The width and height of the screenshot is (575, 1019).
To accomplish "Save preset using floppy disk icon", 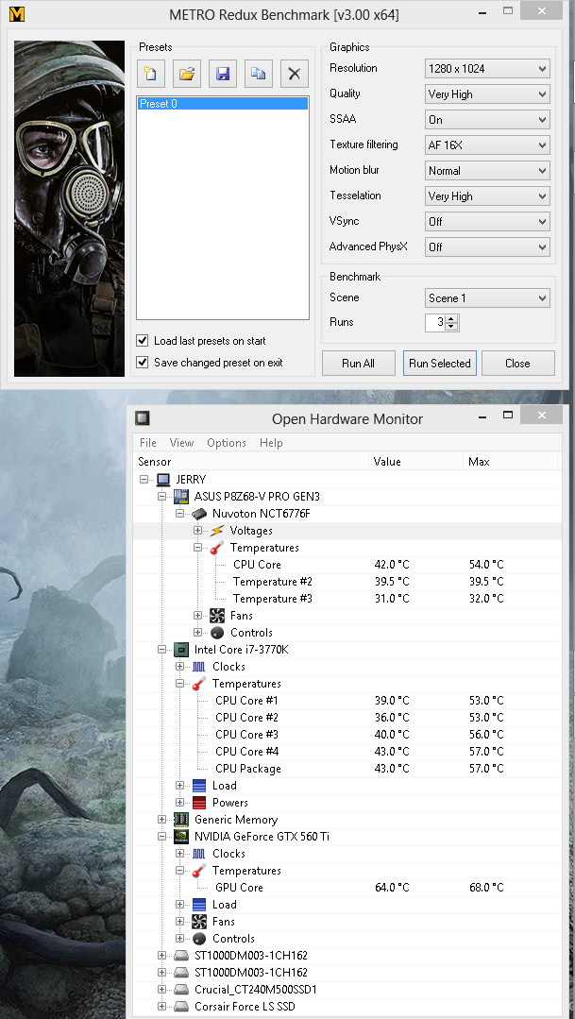I will tap(223, 74).
